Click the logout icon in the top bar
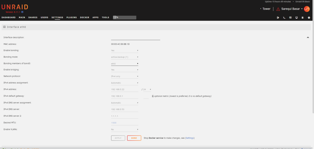The height and width of the screenshot is (149, 314). (278, 18)
